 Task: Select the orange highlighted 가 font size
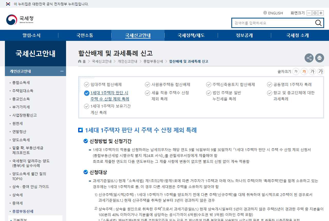(304, 71)
